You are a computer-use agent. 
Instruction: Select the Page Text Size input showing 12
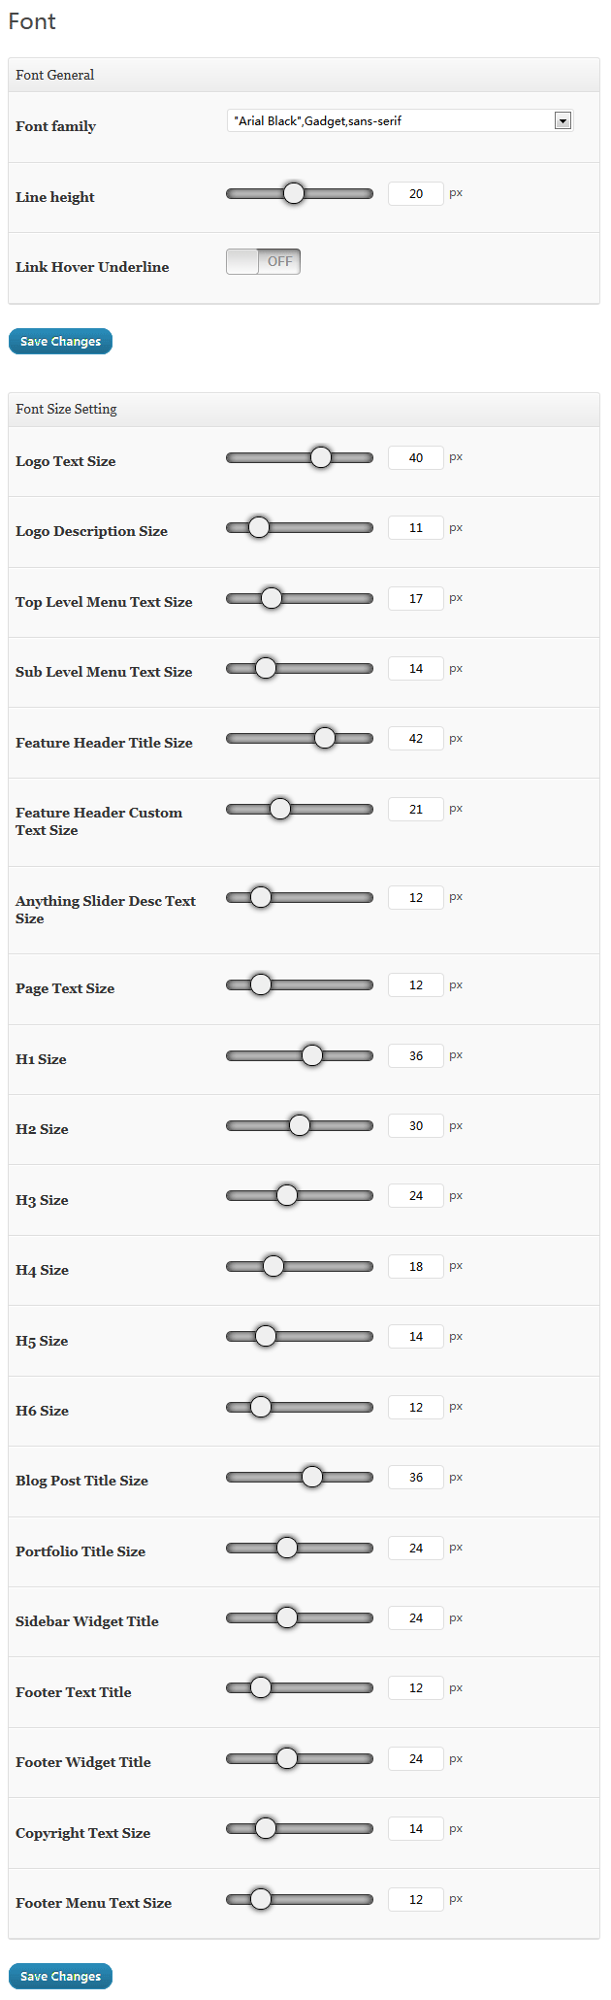coord(415,984)
